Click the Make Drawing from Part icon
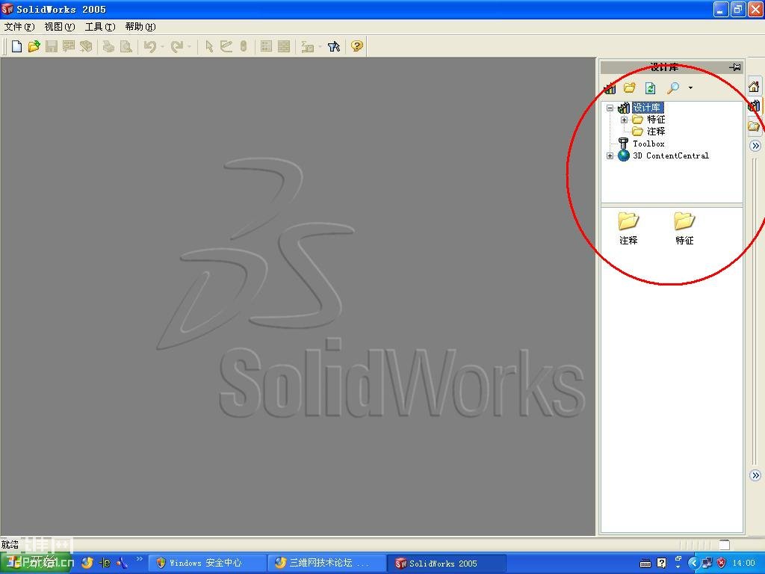Screen dimensions: 765x574 [x=68, y=46]
